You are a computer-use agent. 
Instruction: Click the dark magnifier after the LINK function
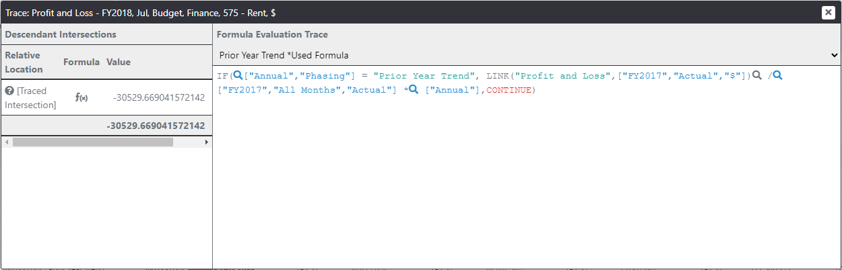[756, 76]
